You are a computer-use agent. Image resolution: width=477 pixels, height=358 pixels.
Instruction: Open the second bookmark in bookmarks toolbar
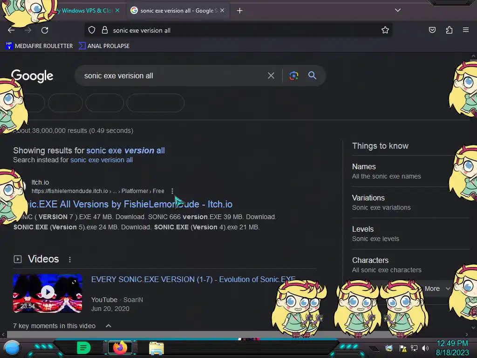[x=104, y=46]
